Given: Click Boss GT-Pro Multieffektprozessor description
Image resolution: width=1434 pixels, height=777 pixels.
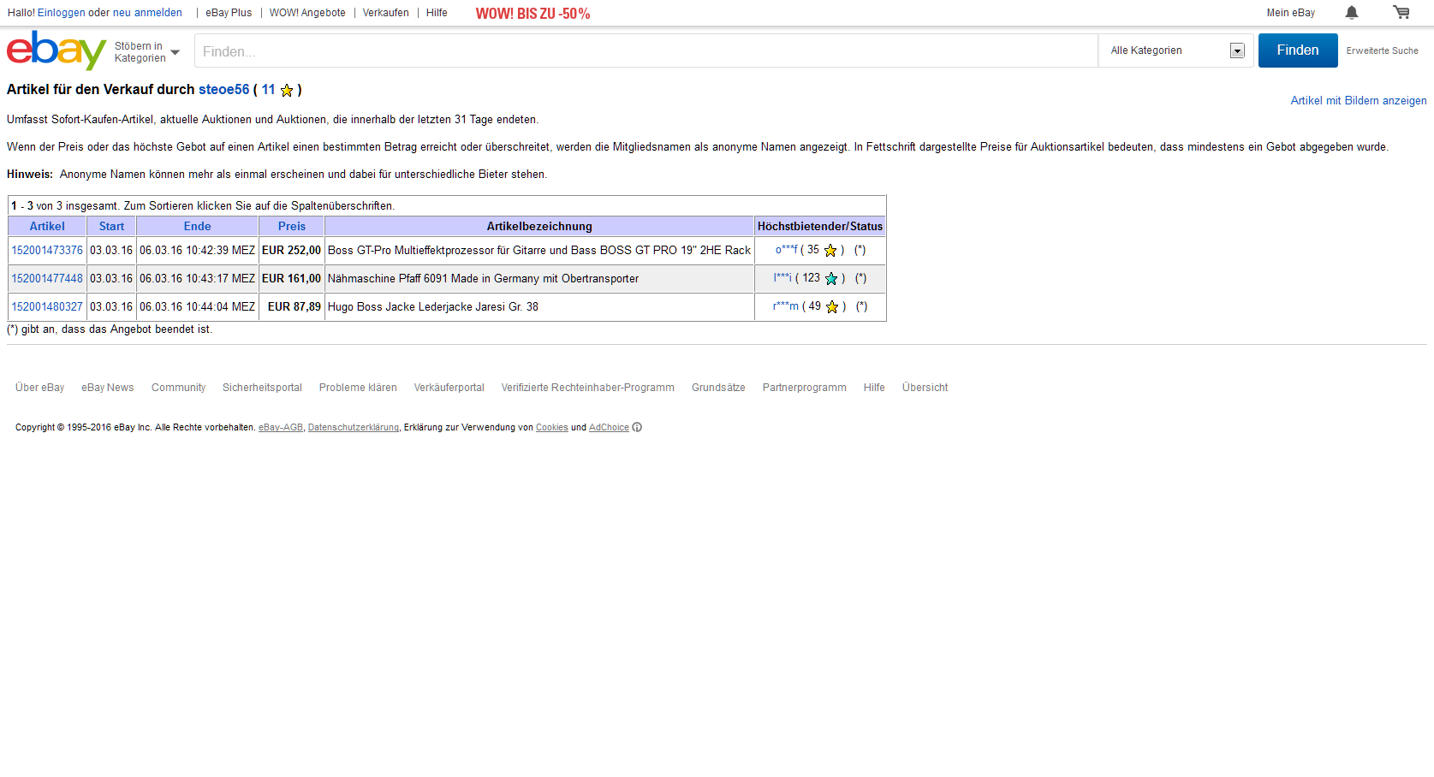Looking at the screenshot, I should tap(539, 250).
